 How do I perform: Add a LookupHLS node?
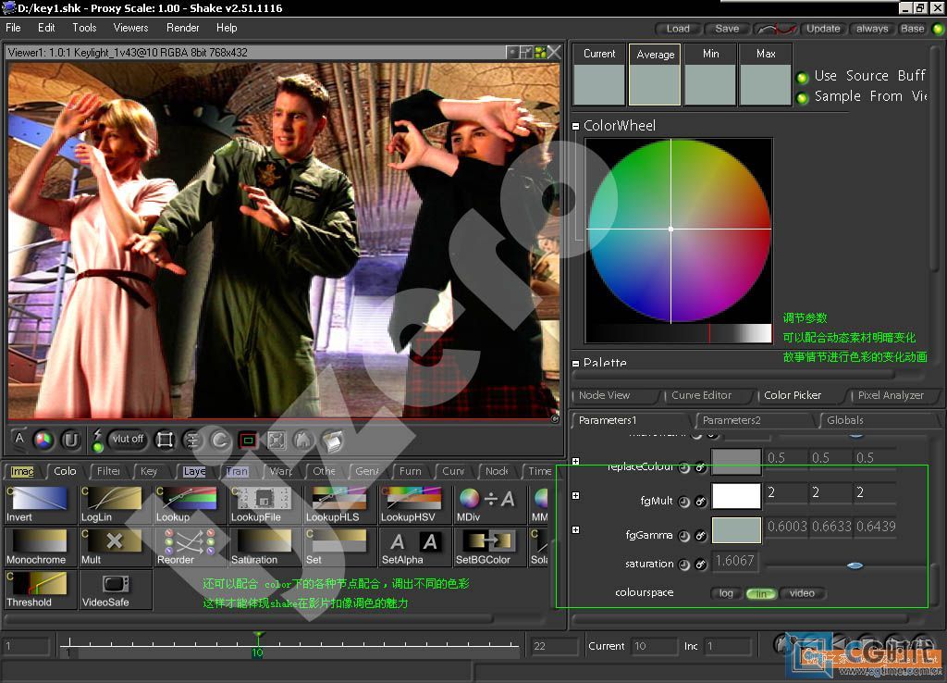coord(339,504)
